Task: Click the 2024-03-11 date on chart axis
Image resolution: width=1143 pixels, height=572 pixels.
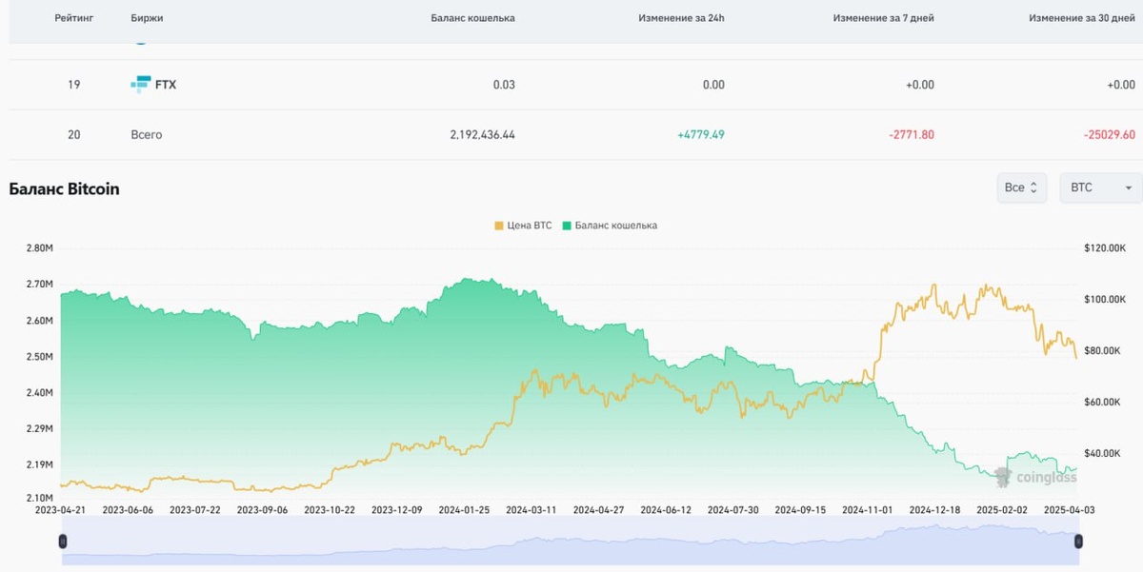Action: [x=531, y=510]
